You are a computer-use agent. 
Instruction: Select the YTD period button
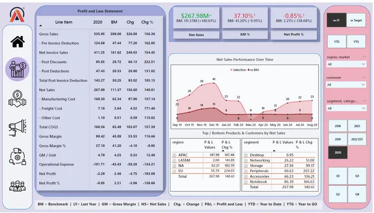coord(337,41)
